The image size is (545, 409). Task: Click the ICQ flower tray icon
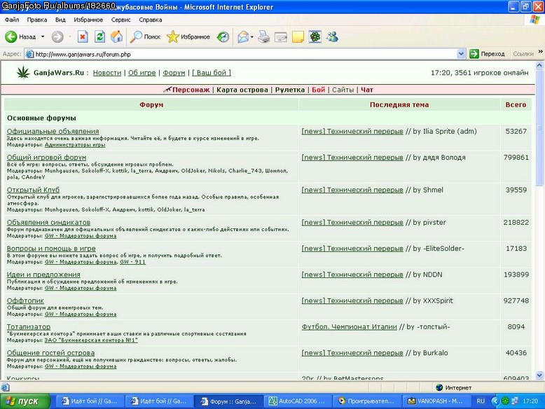tap(505, 401)
